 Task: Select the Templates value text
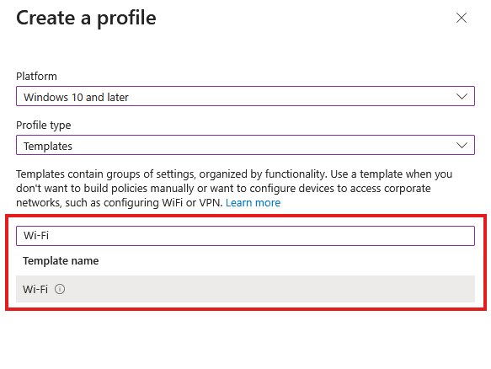(48, 147)
